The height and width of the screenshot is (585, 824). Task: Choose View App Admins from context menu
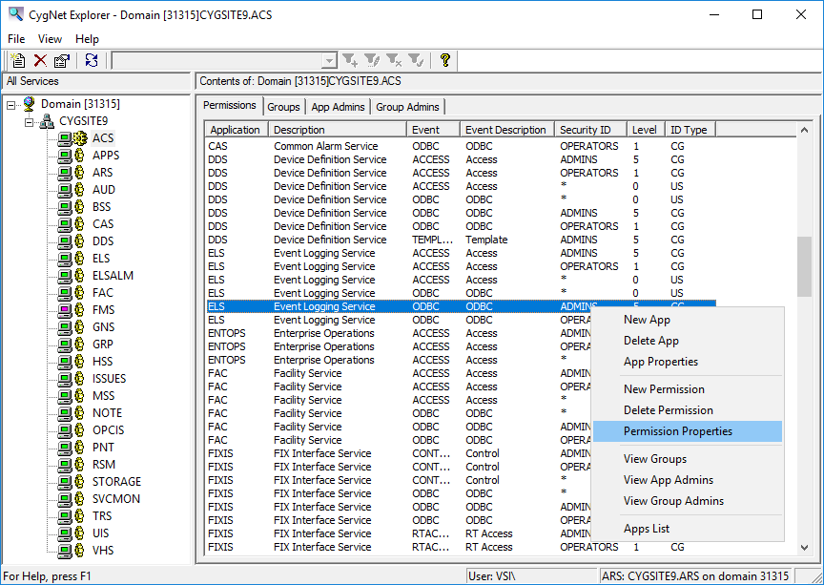pos(688,480)
